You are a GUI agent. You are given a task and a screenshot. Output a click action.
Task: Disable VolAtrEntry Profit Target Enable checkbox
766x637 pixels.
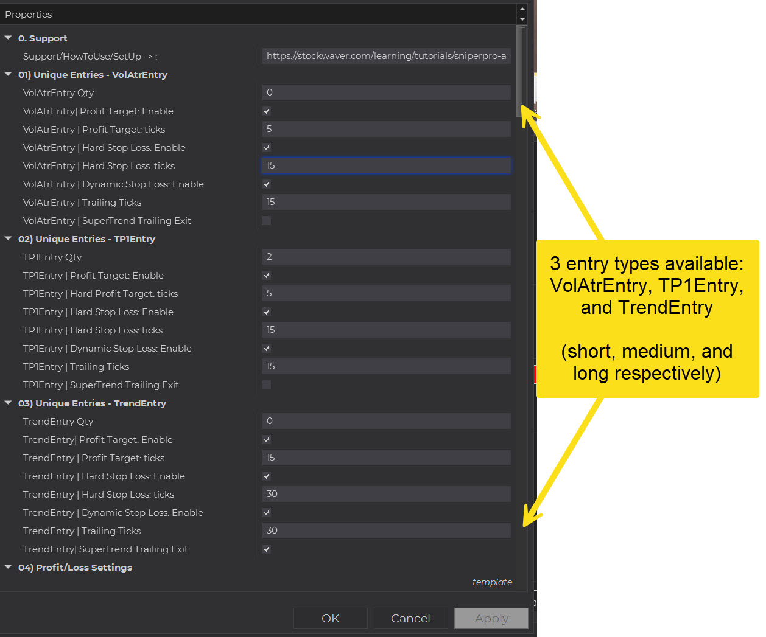point(266,111)
